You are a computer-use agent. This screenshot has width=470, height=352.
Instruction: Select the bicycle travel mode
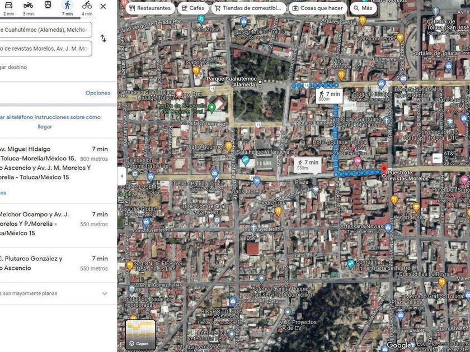click(x=87, y=7)
